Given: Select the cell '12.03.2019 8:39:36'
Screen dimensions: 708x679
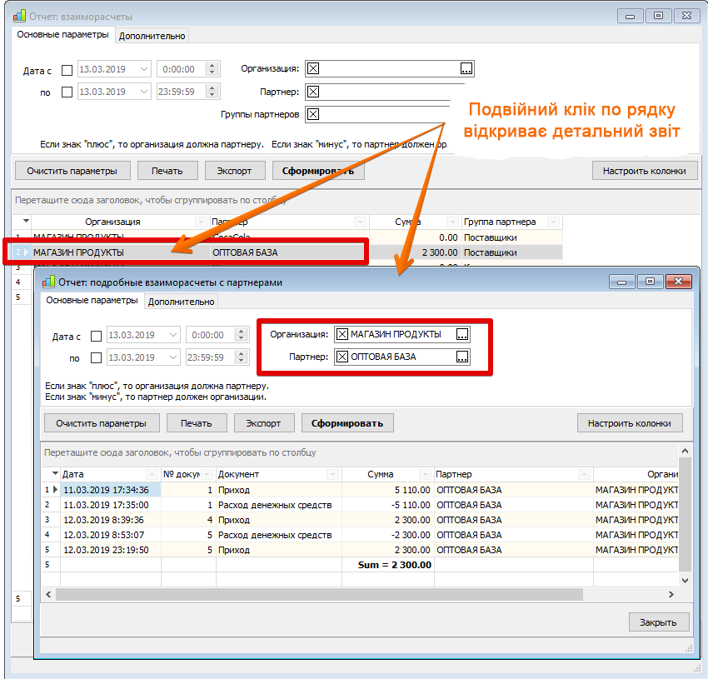Looking at the screenshot, I should pyautogui.click(x=111, y=520).
